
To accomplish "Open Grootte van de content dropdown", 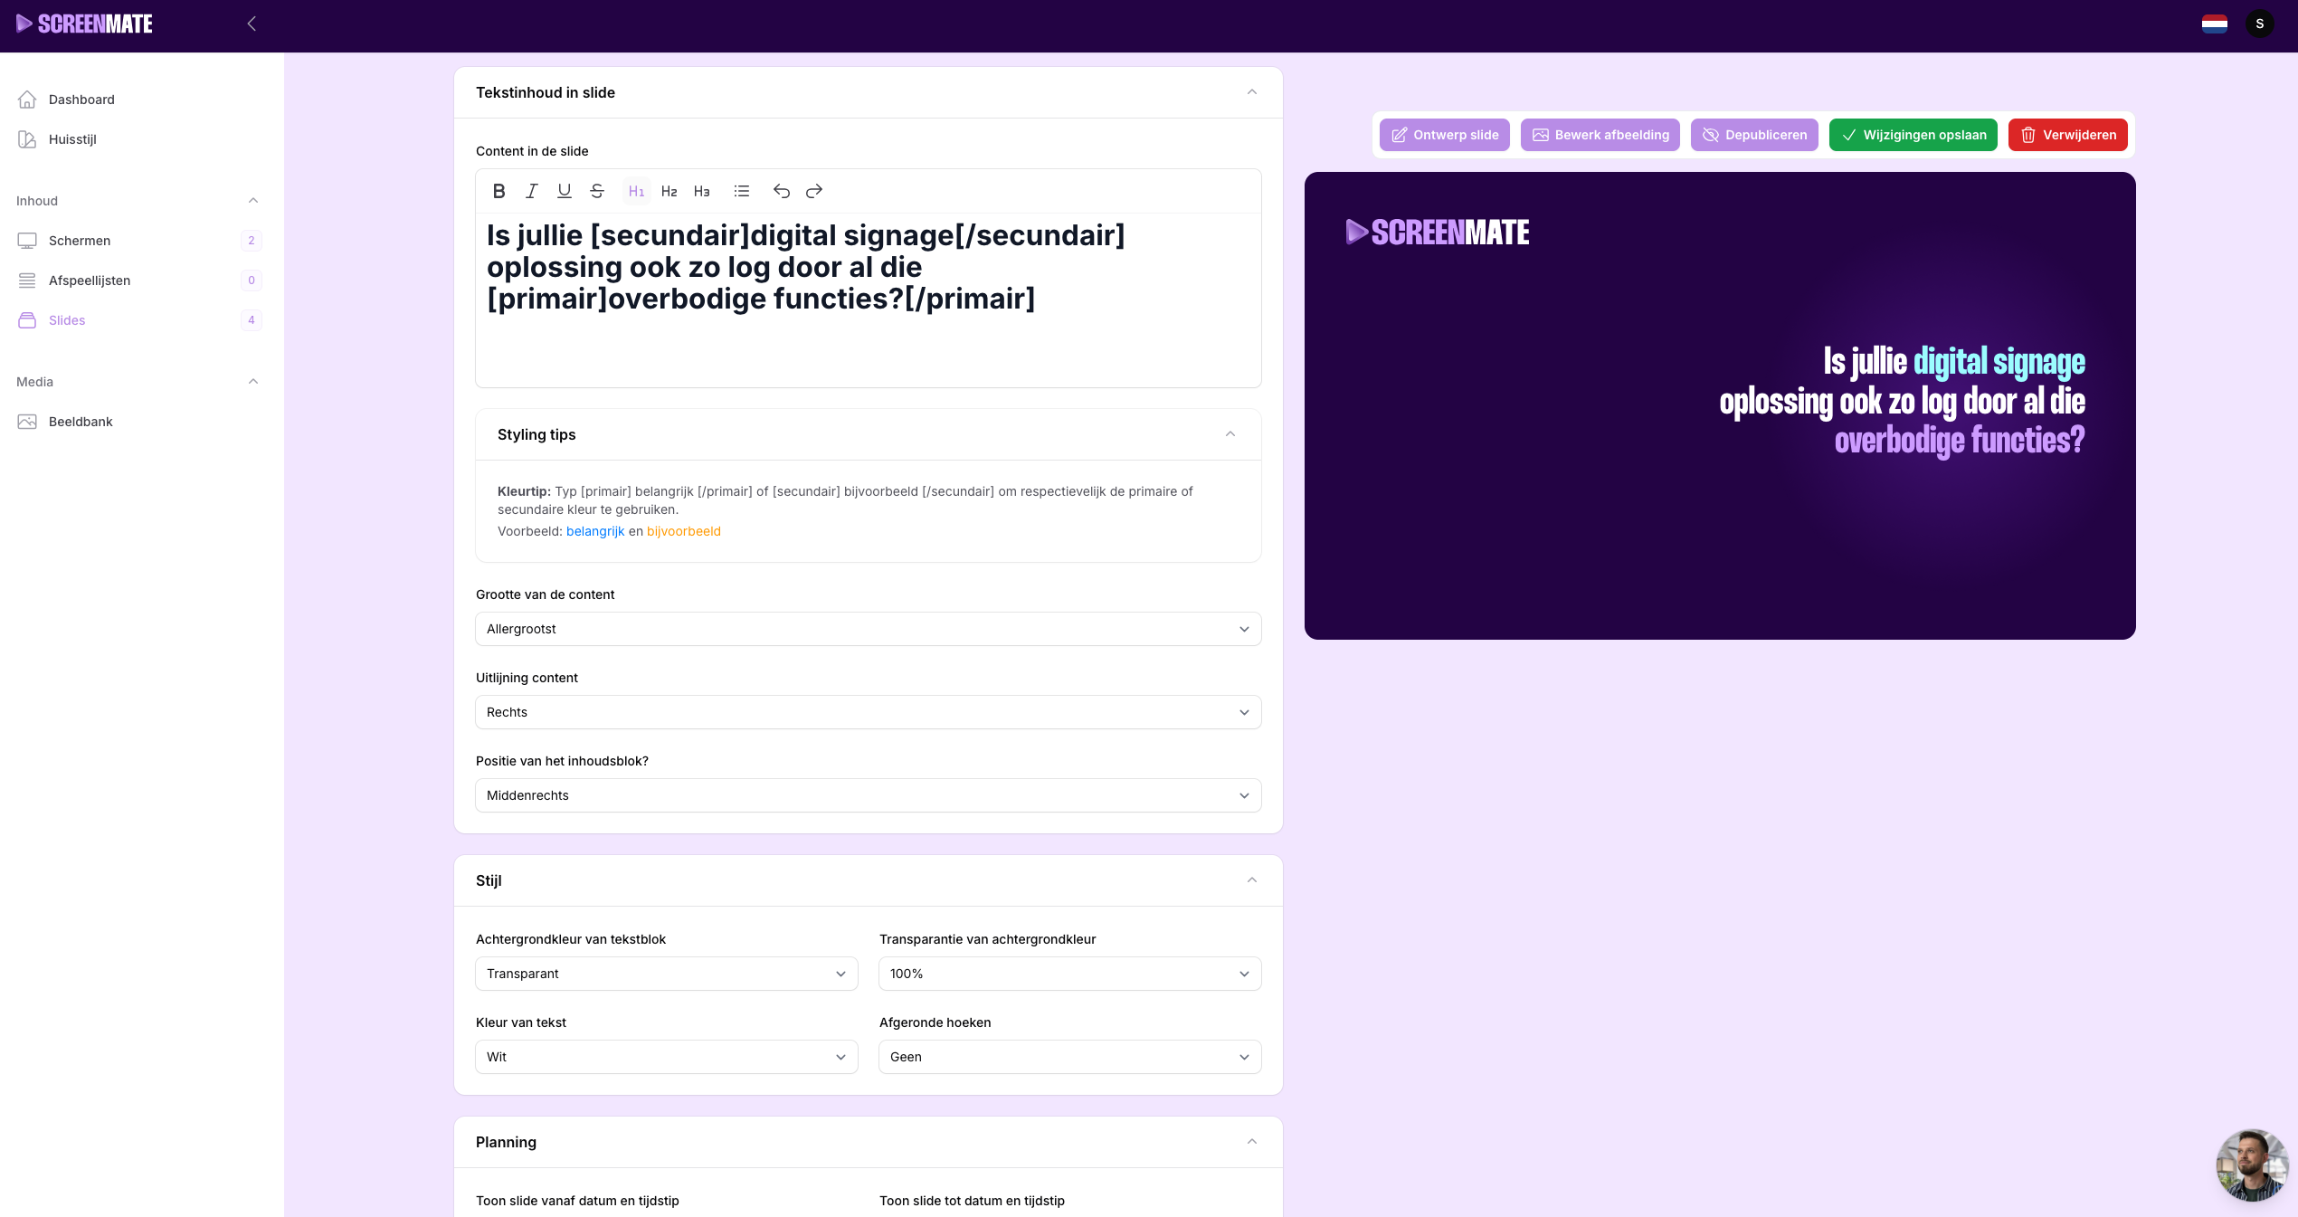I will pos(868,629).
